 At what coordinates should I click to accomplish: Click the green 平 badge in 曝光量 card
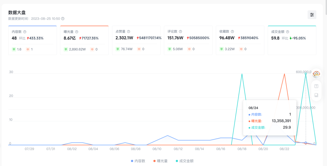point(66,49)
